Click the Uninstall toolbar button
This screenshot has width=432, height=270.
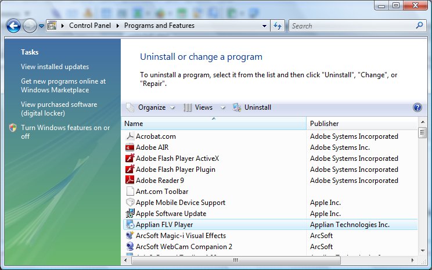pos(252,107)
